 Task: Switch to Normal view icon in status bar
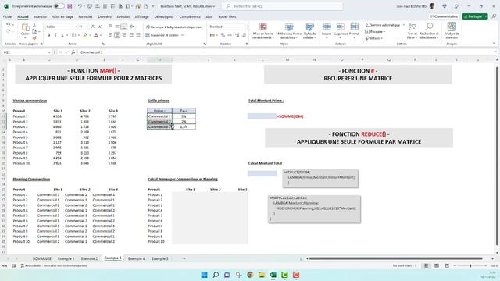tap(426, 265)
